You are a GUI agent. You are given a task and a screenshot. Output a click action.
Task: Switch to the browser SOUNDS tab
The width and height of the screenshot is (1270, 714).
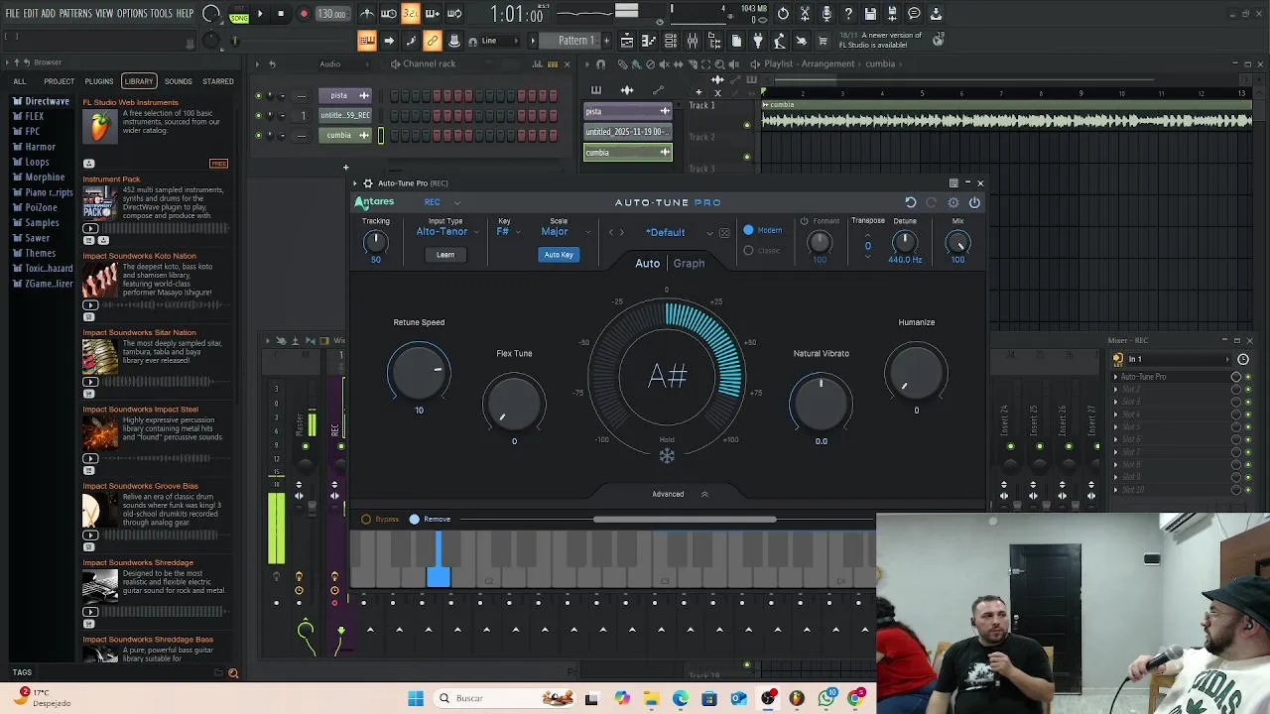179,81
